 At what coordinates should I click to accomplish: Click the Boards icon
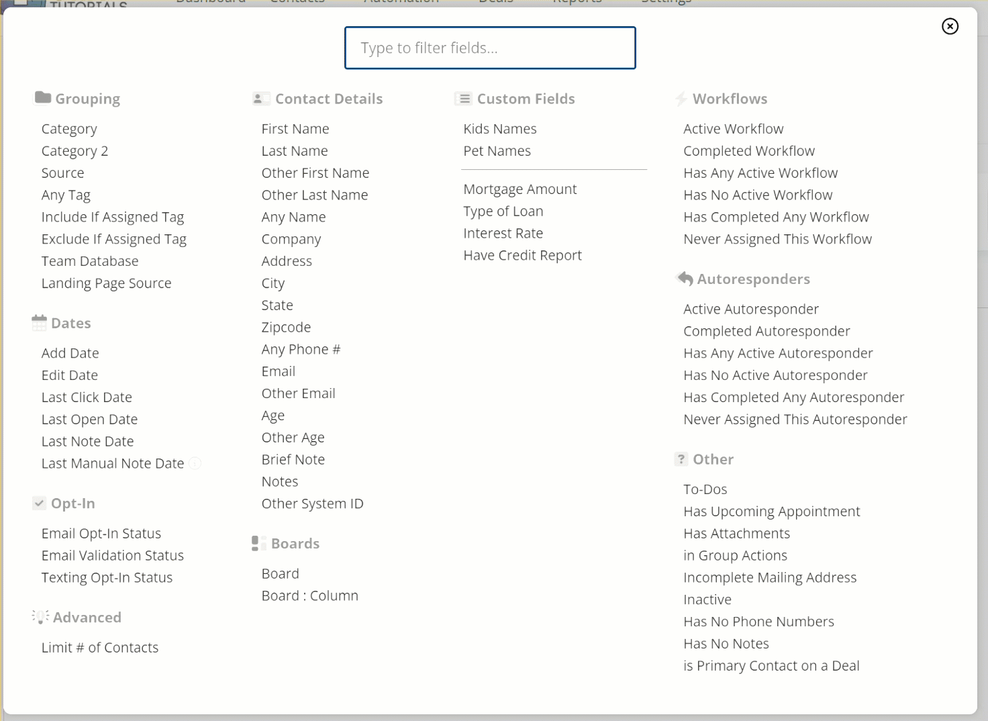[258, 544]
